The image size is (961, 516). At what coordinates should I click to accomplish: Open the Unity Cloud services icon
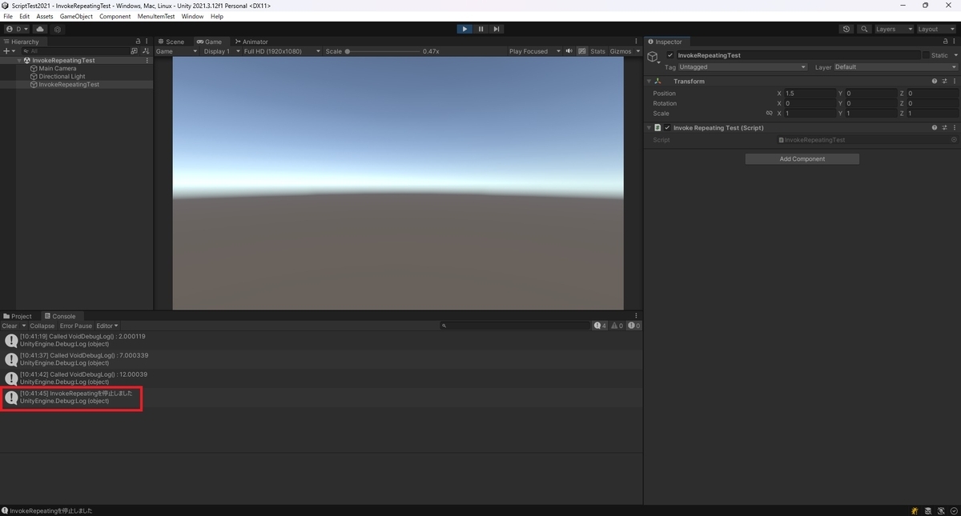coord(40,29)
